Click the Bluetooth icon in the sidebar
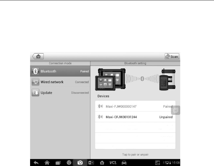 [x=35, y=71]
